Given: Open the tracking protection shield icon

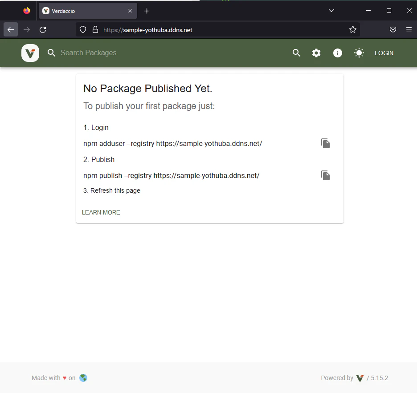Looking at the screenshot, I should (x=83, y=29).
